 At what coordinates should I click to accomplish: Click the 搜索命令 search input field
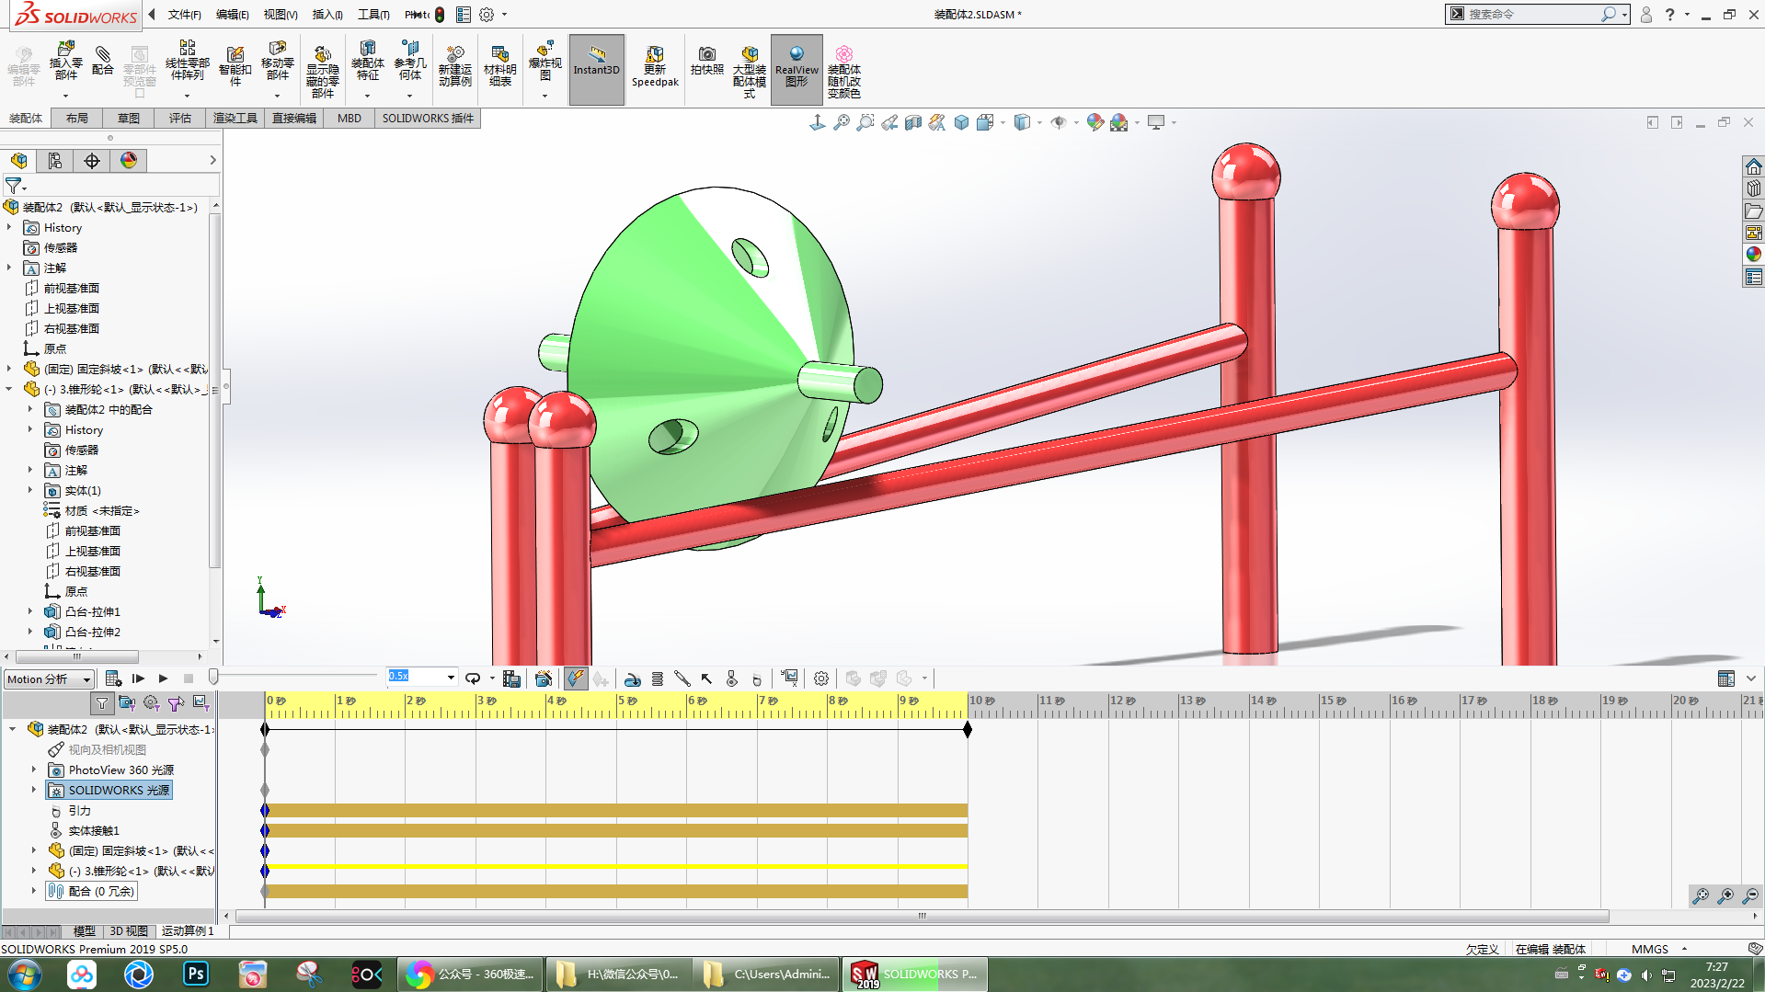click(x=1531, y=15)
